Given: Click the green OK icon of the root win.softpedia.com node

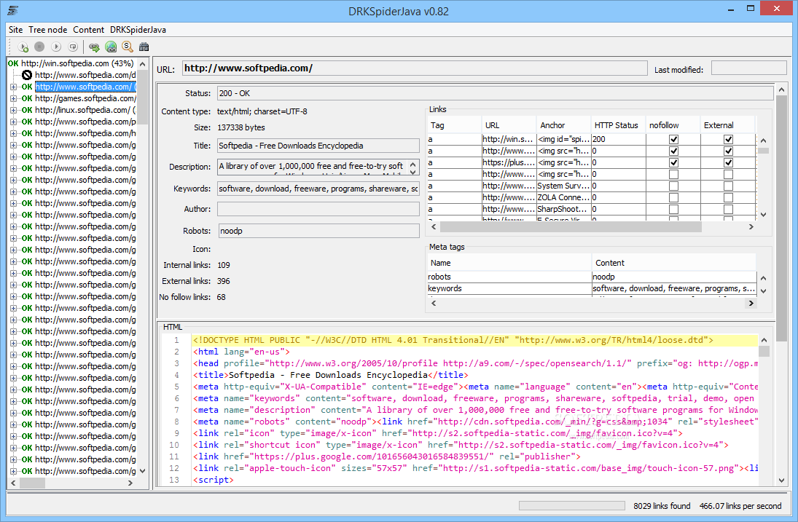Looking at the screenshot, I should click(12, 63).
